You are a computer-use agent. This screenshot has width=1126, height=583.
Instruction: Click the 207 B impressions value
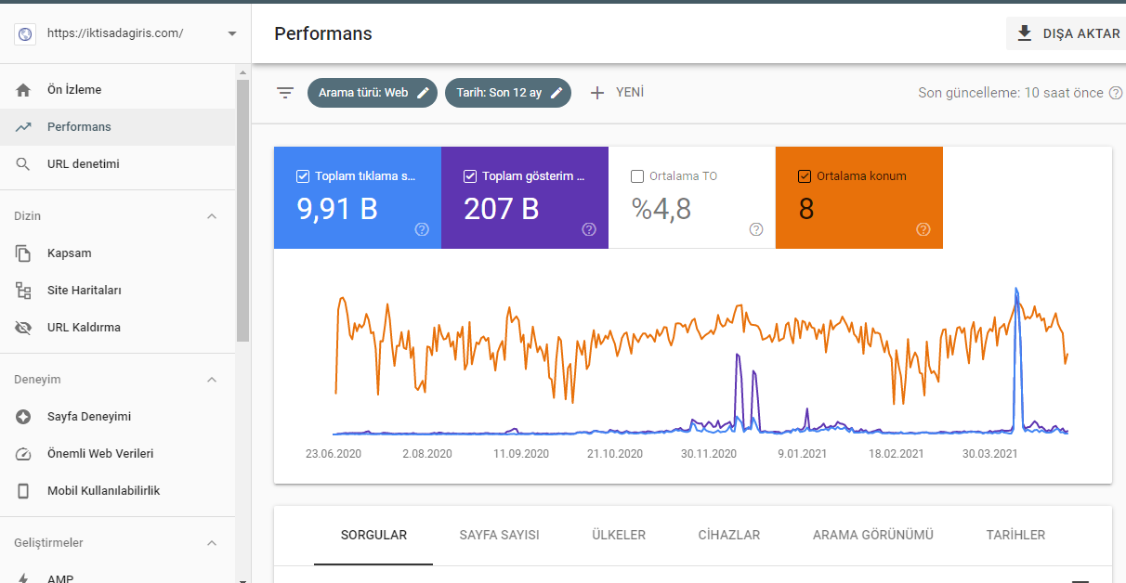point(502,209)
